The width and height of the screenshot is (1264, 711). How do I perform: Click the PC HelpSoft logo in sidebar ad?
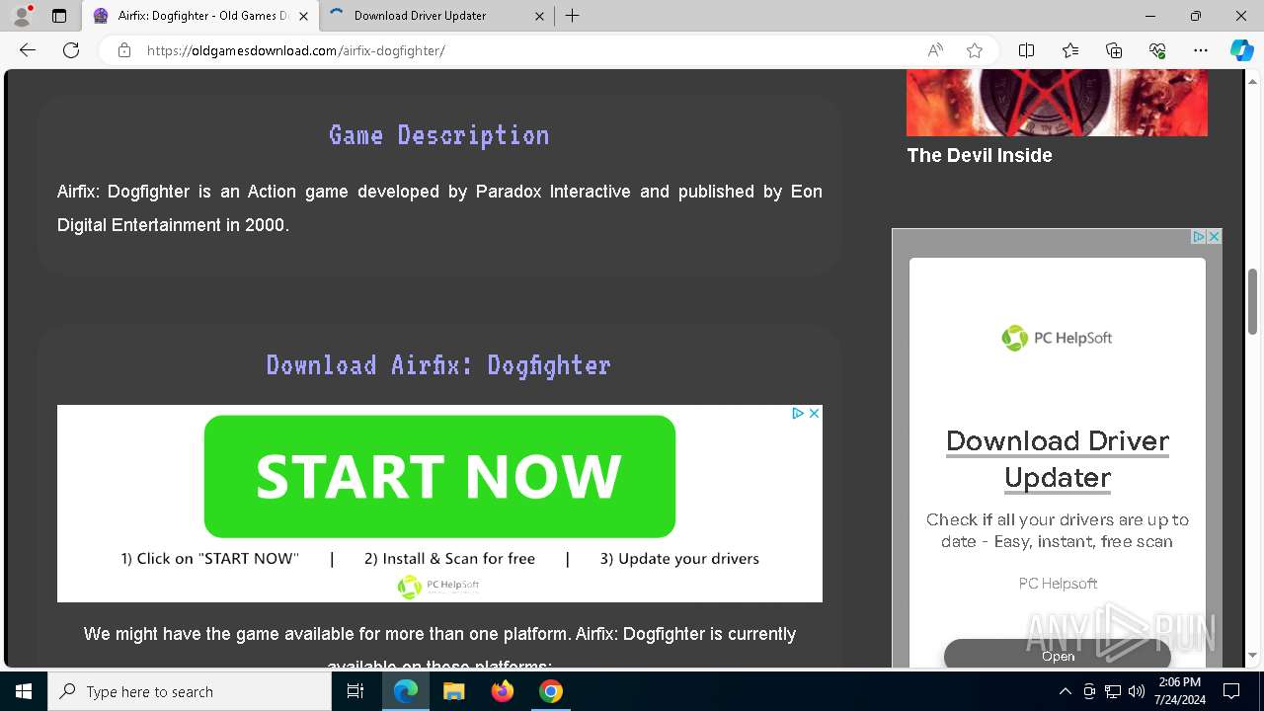click(x=1057, y=338)
